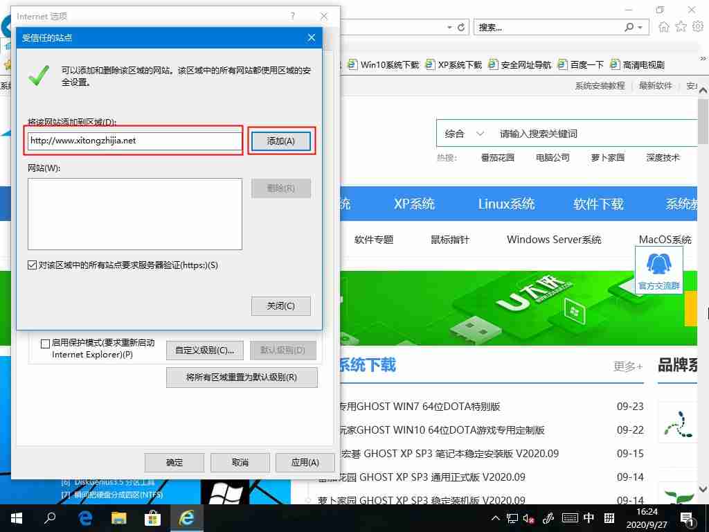Screen dimensions: 709x532
Task: Open File Explorer from the taskbar
Action: pyautogui.click(x=118, y=517)
